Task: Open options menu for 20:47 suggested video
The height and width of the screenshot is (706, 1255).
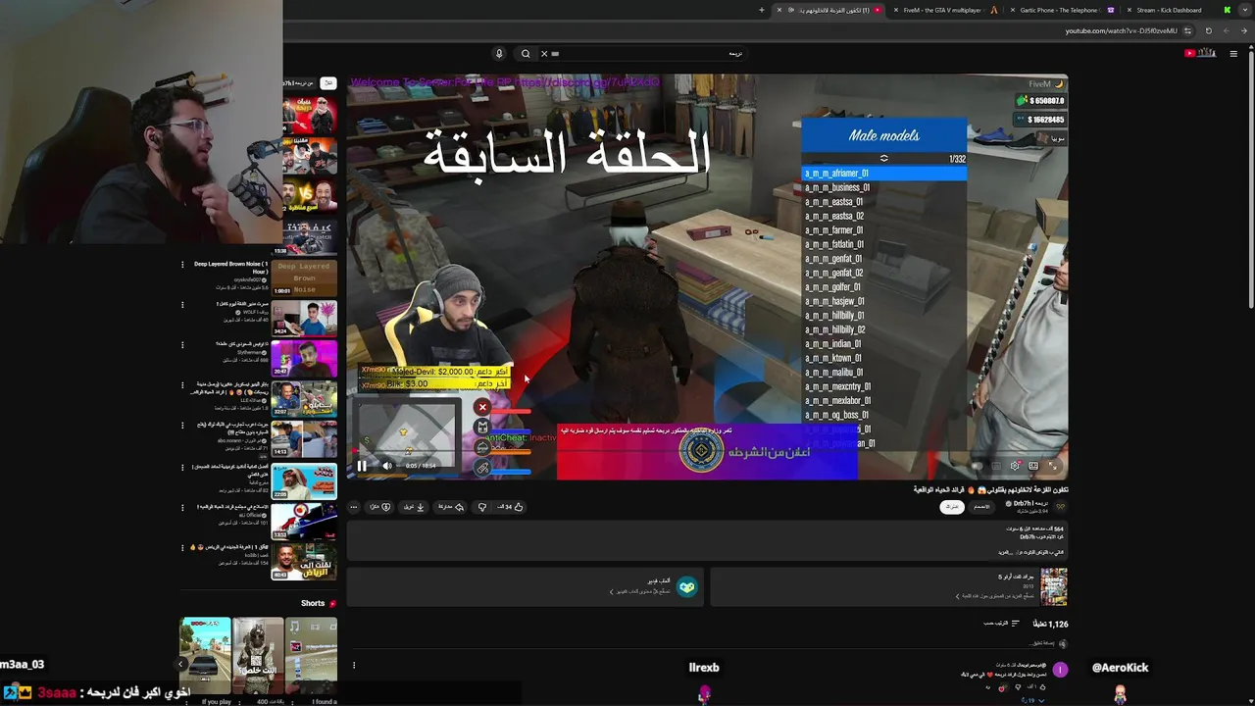Action: [x=182, y=345]
